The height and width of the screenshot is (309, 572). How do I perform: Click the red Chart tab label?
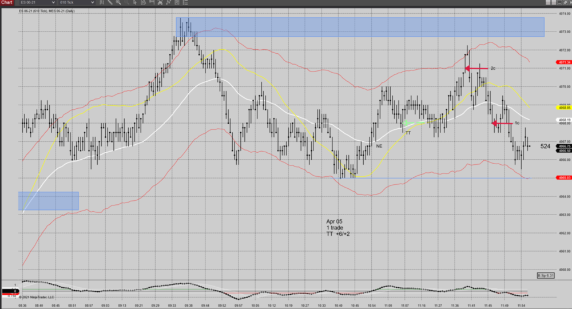point(7,2)
